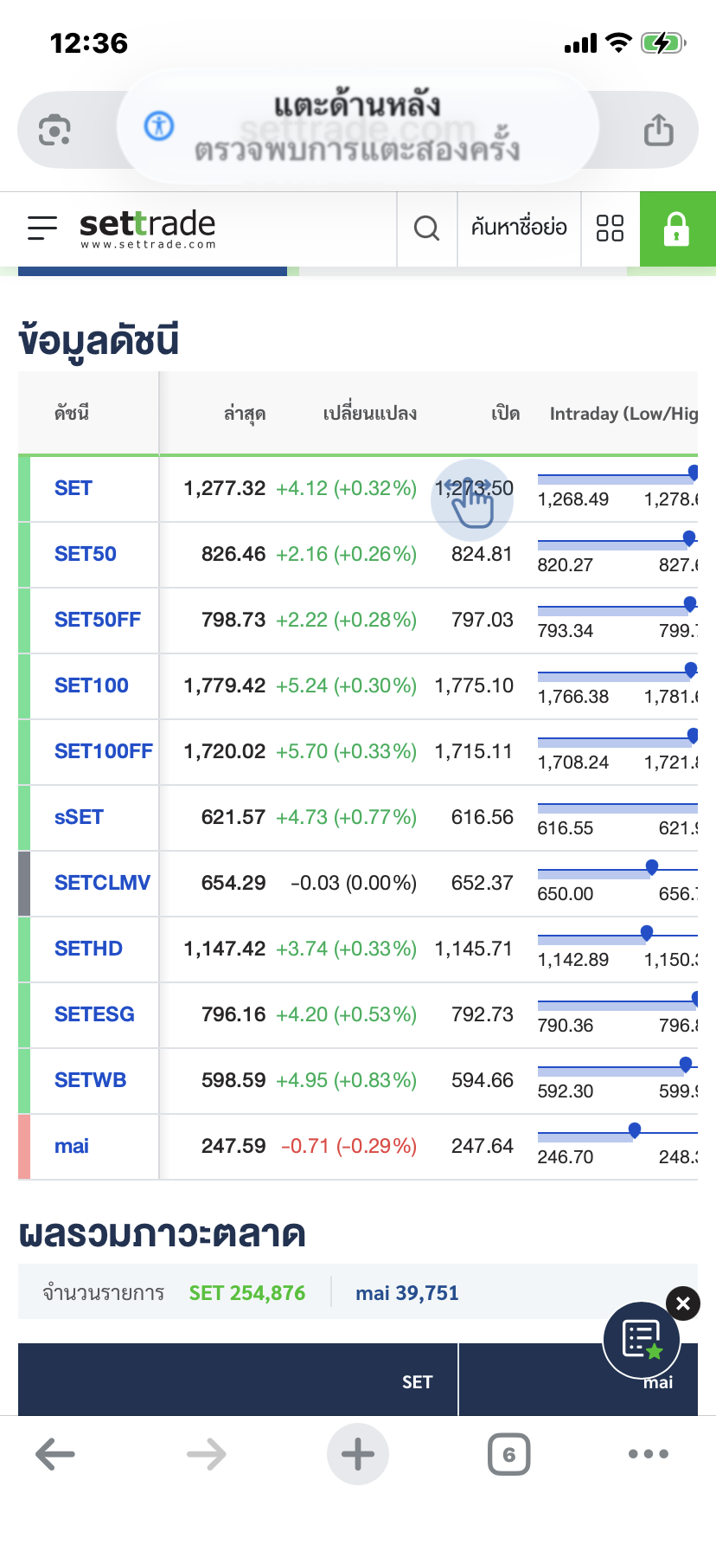Open the mai index link
This screenshot has width=716, height=1551.
point(72,1147)
